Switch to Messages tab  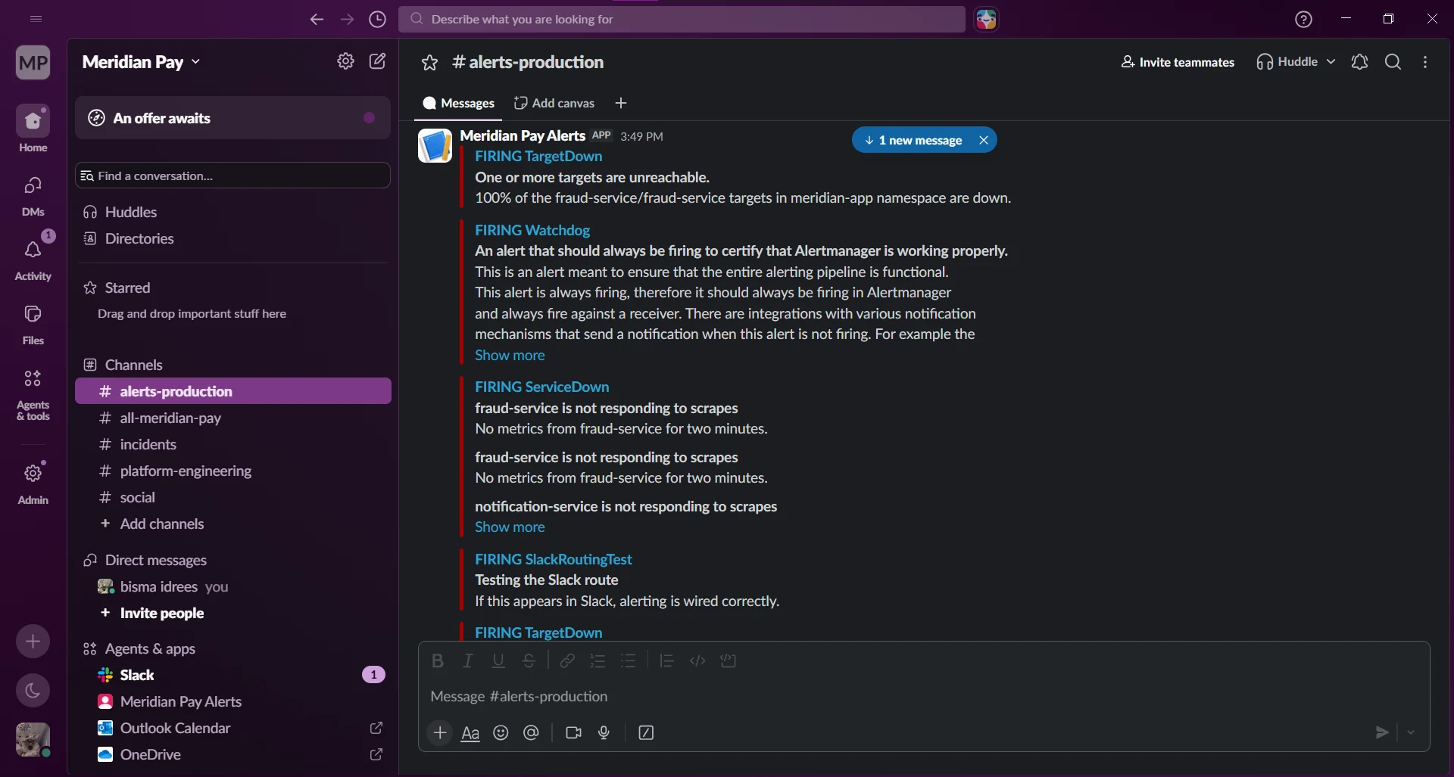tap(458, 103)
